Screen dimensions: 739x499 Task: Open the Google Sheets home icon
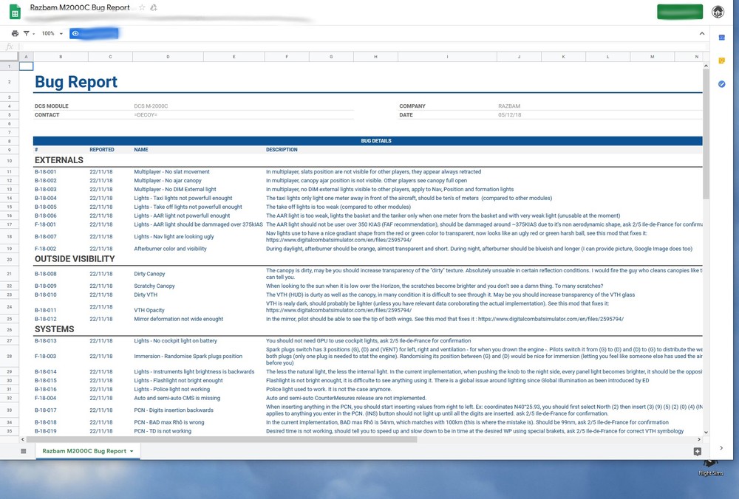point(15,13)
